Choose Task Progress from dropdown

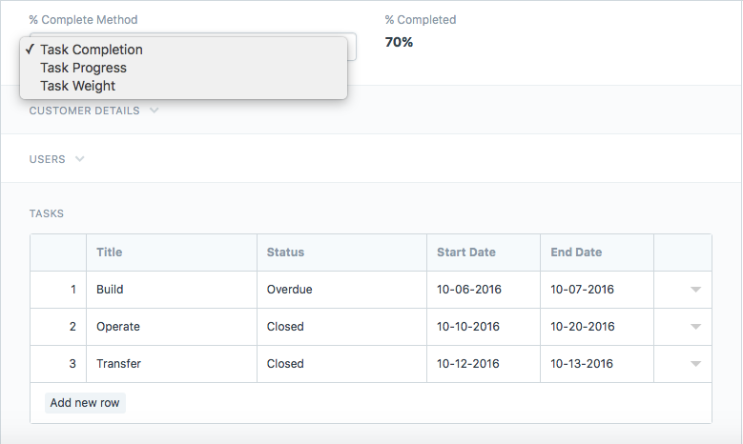83,68
